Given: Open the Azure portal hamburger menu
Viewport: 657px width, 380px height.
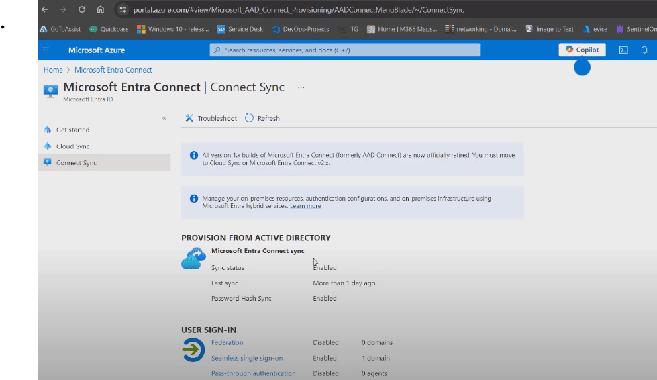Looking at the screenshot, I should coord(46,50).
